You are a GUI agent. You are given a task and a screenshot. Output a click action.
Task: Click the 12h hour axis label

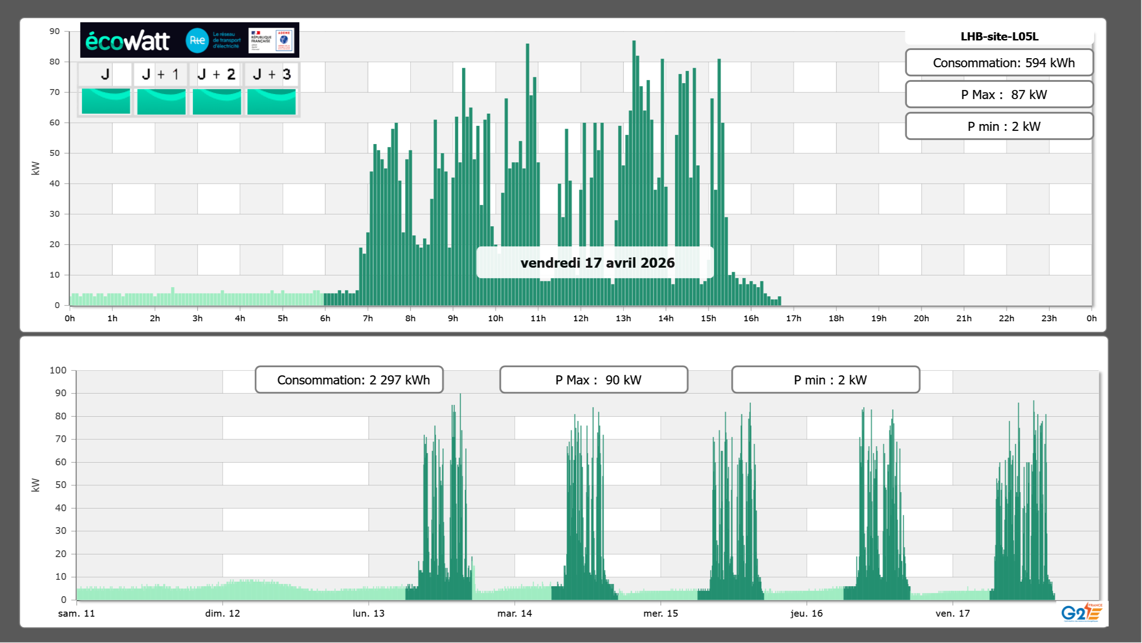[580, 319]
